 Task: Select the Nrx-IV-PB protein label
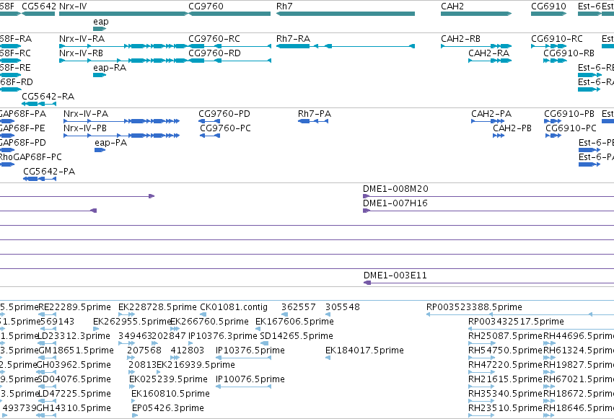click(85, 128)
